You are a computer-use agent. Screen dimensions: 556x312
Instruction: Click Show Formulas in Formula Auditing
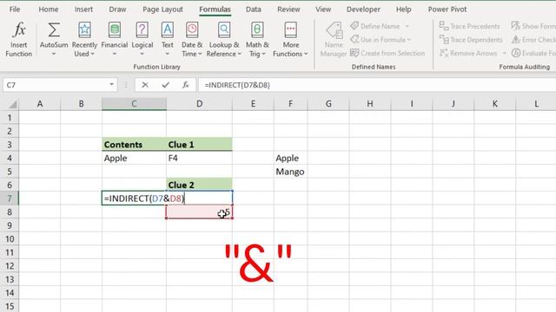(x=533, y=26)
